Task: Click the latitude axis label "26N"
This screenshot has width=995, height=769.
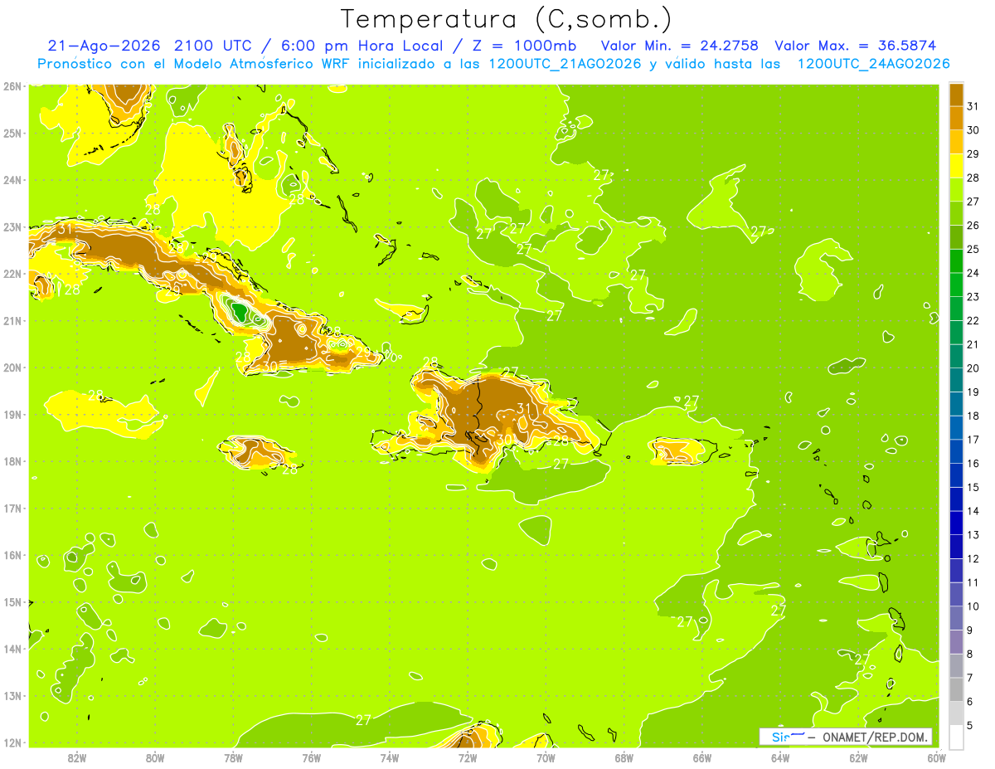Action: pyautogui.click(x=12, y=85)
